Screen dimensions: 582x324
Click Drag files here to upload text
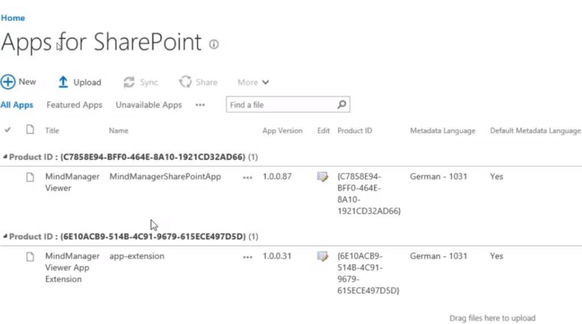492,318
